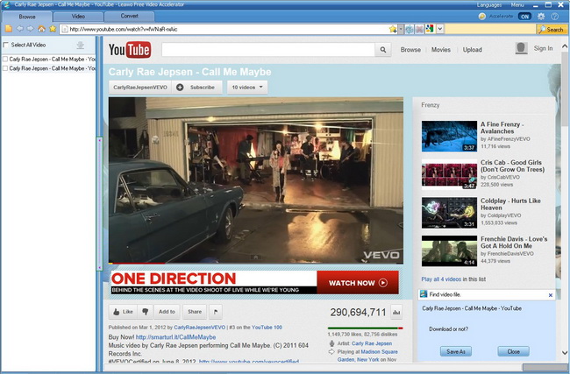Go back with the left arrow
This screenshot has width=570, height=374.
point(19,29)
